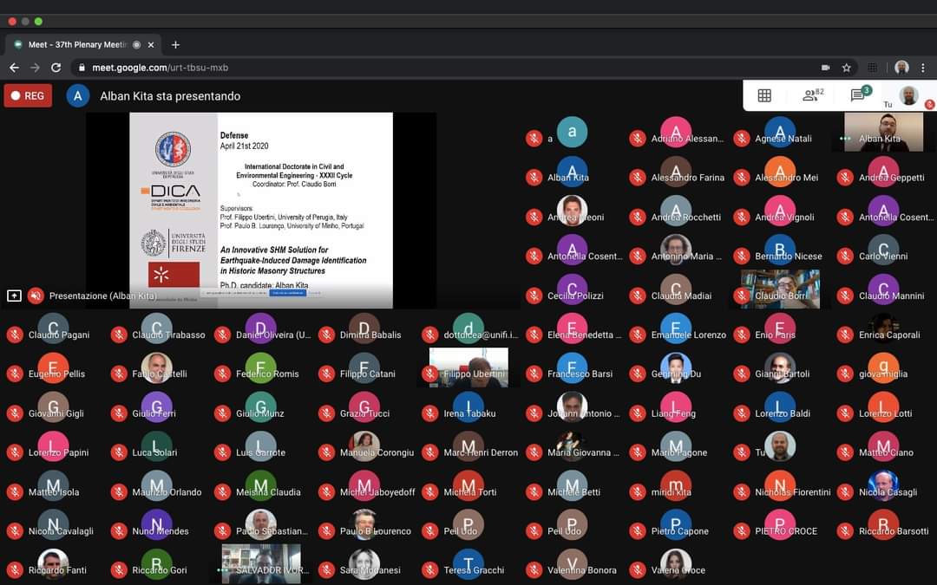This screenshot has height=585, width=937.
Task: Open the grid layout view icon
Action: point(764,95)
